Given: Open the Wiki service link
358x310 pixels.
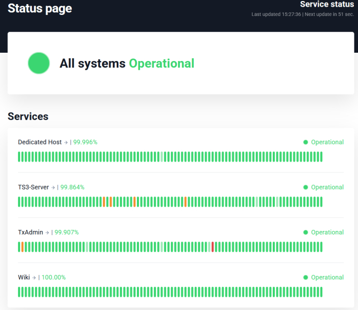Looking at the screenshot, I should click(x=24, y=277).
